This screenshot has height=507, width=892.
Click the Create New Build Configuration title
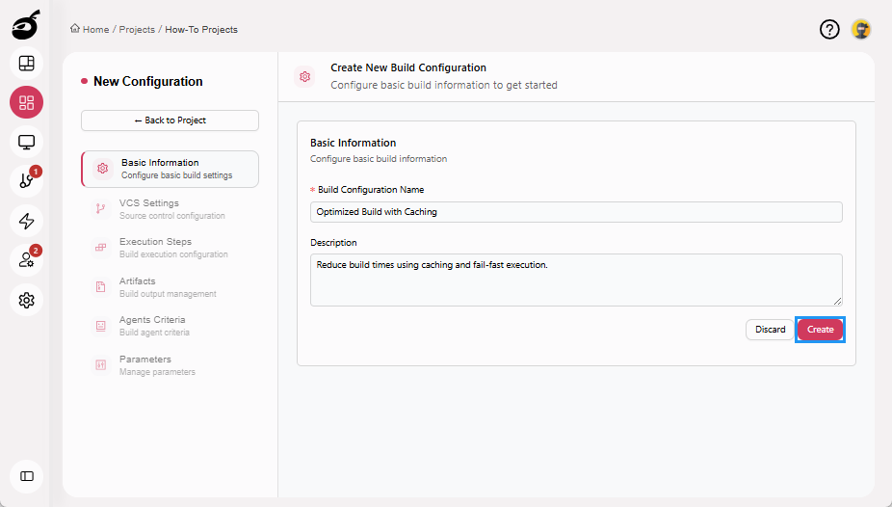pos(408,67)
